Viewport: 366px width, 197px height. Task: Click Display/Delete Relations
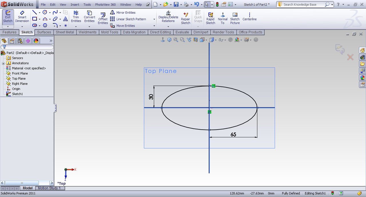pos(168,17)
